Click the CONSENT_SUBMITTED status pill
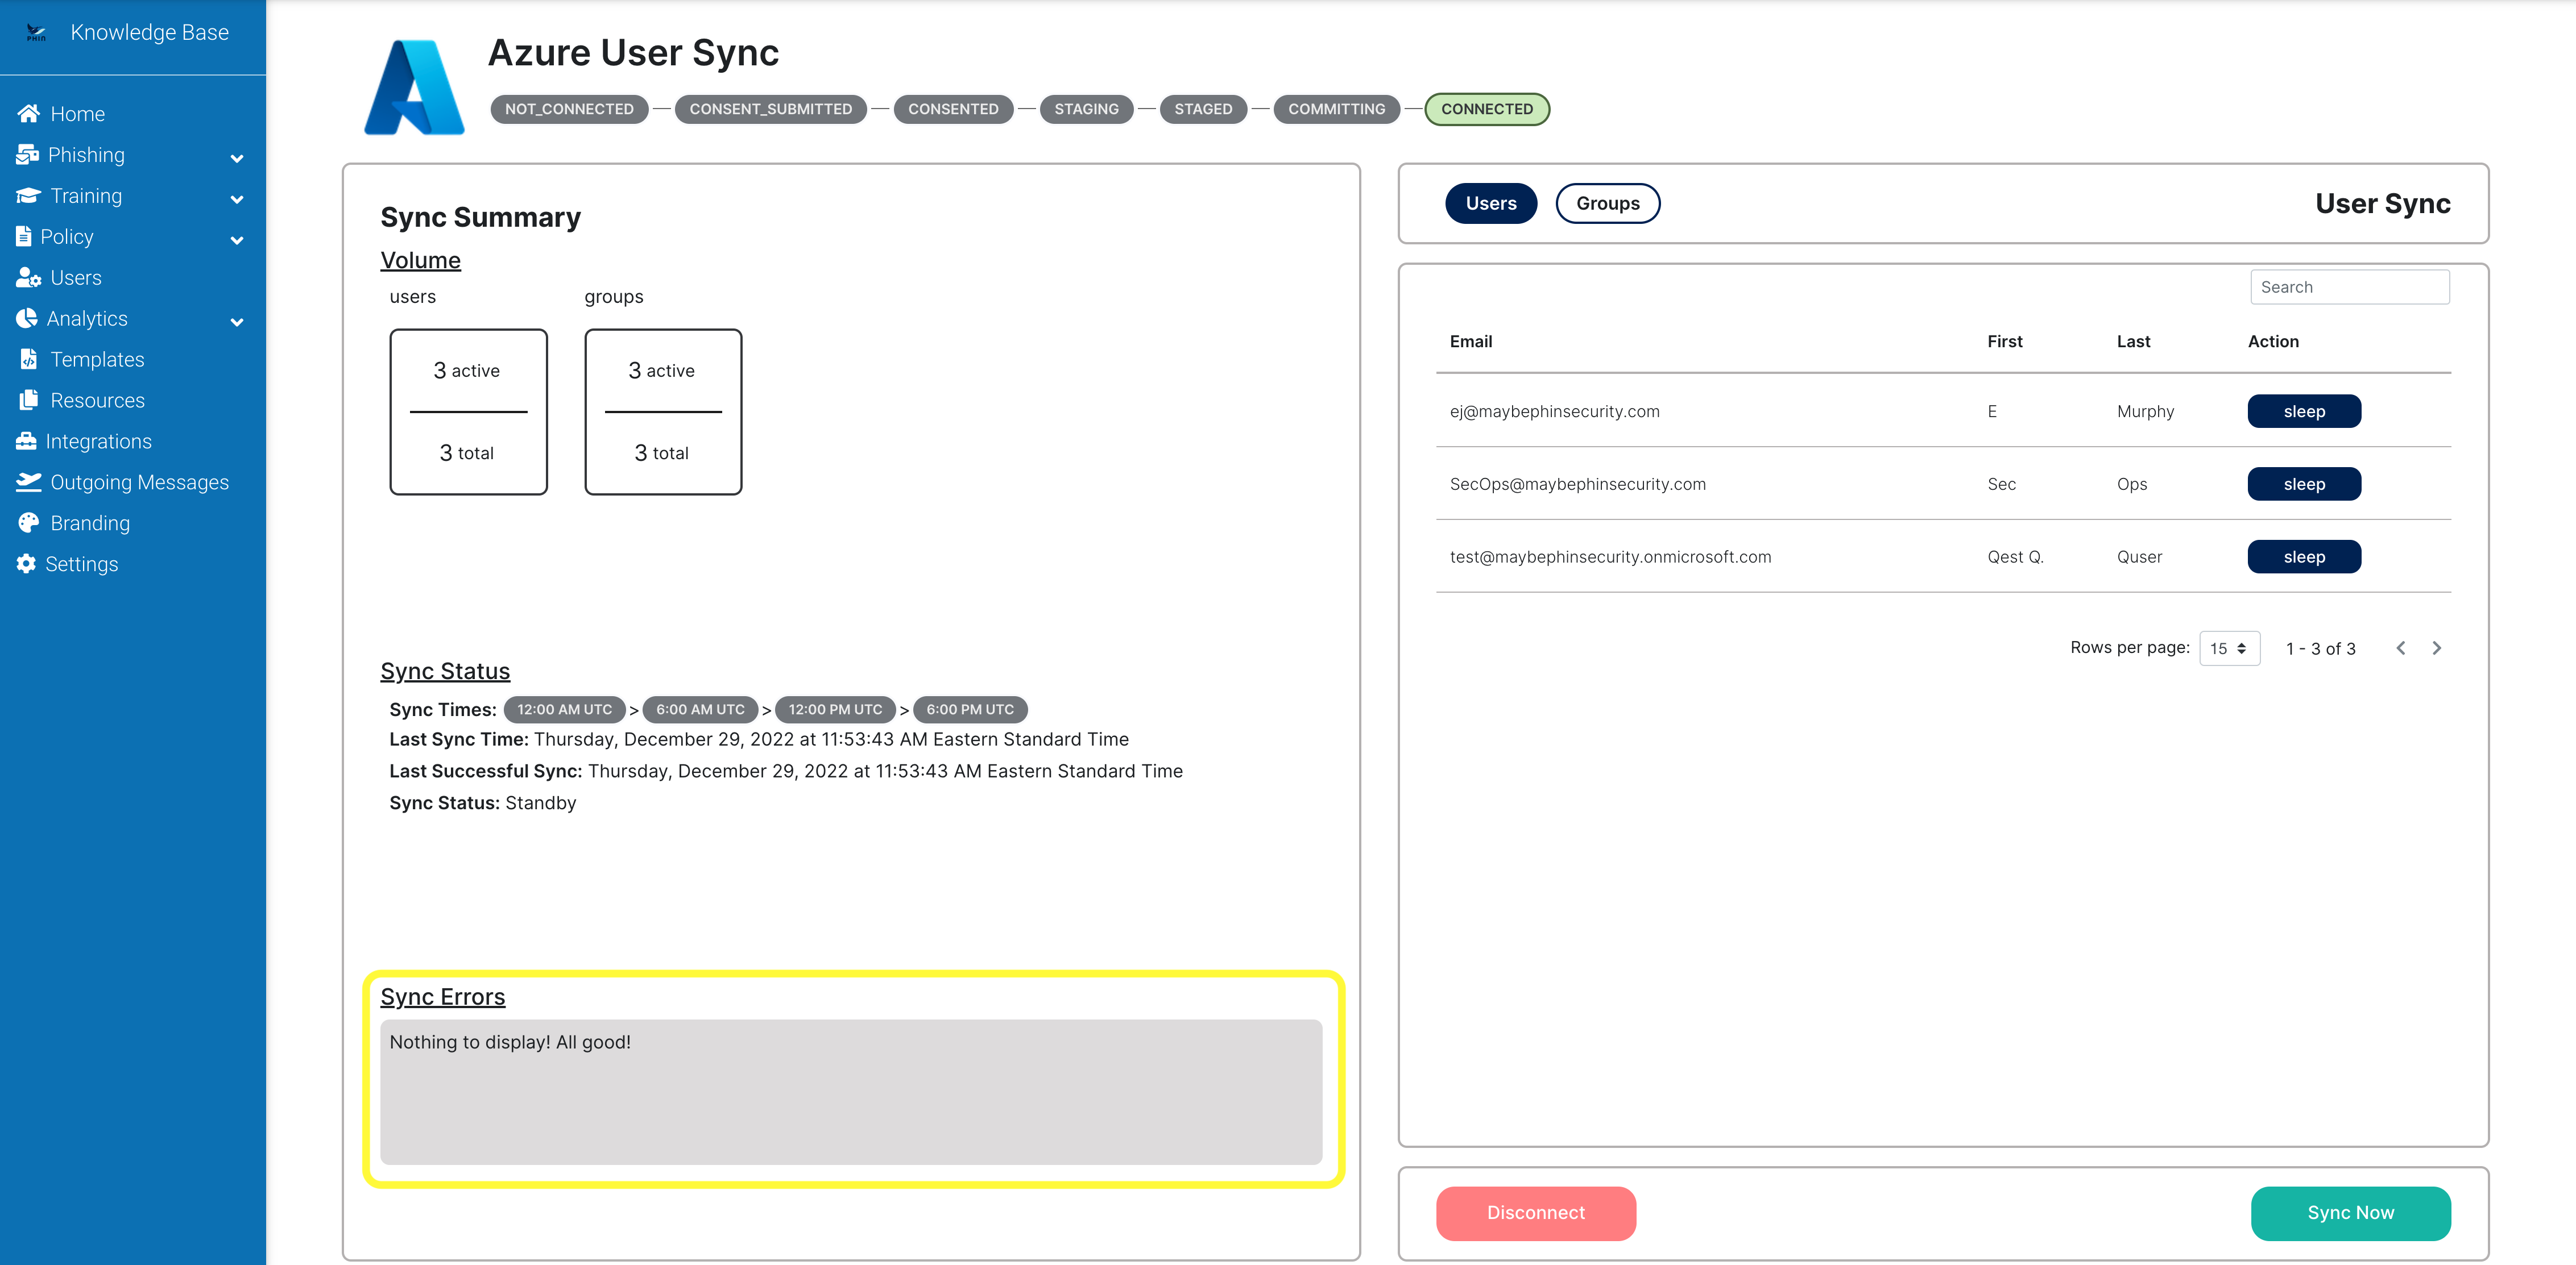The width and height of the screenshot is (2576, 1265). tap(770, 109)
